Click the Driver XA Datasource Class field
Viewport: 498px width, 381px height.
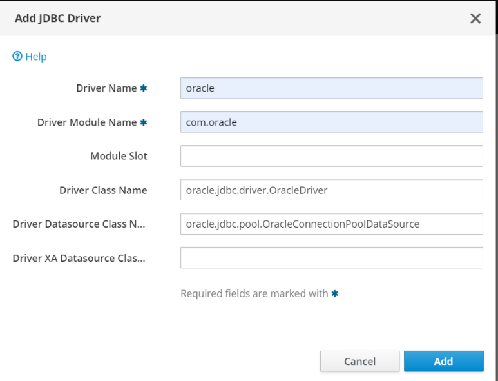(332, 258)
